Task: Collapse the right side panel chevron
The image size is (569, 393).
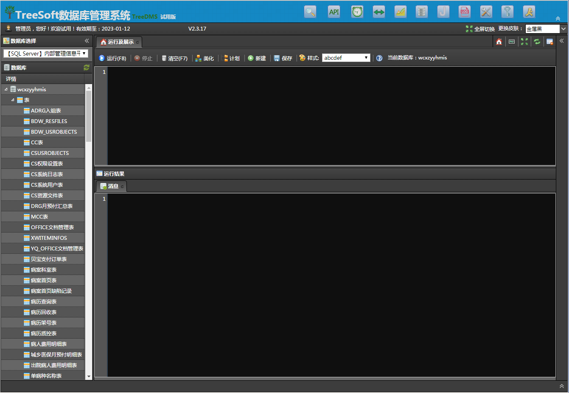Action: pyautogui.click(x=561, y=41)
